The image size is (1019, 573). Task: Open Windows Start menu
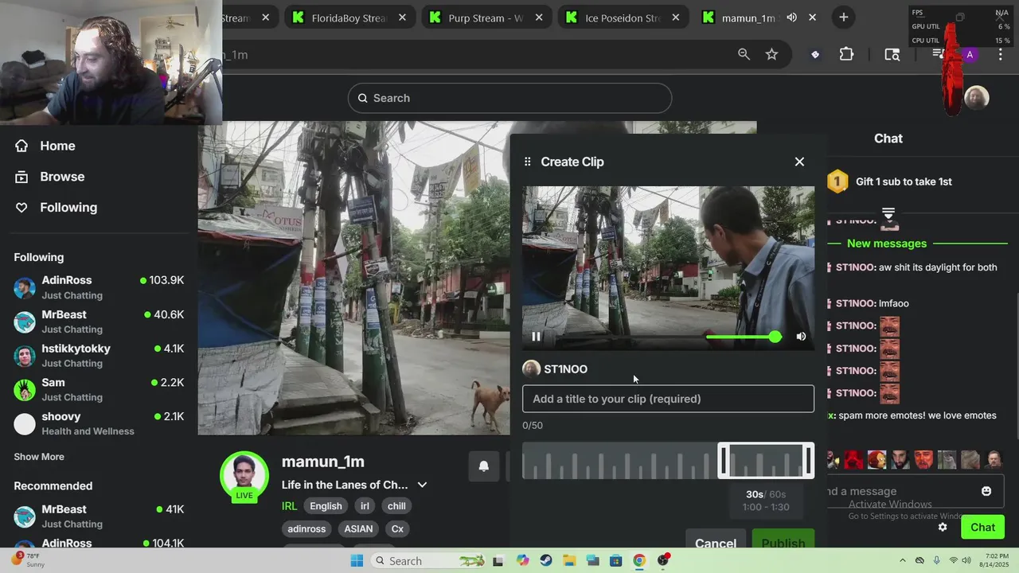point(357,561)
